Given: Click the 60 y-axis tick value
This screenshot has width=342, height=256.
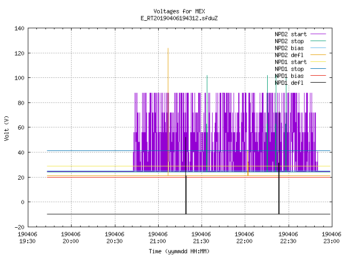Looking at the screenshot, I should tap(21, 127).
